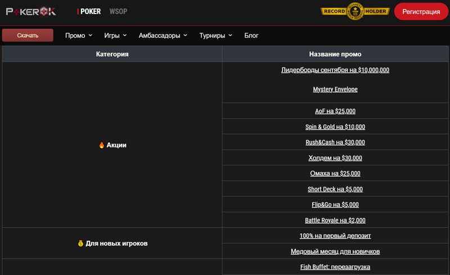
Task: Open the Промо dropdown menu
Action: coord(78,35)
